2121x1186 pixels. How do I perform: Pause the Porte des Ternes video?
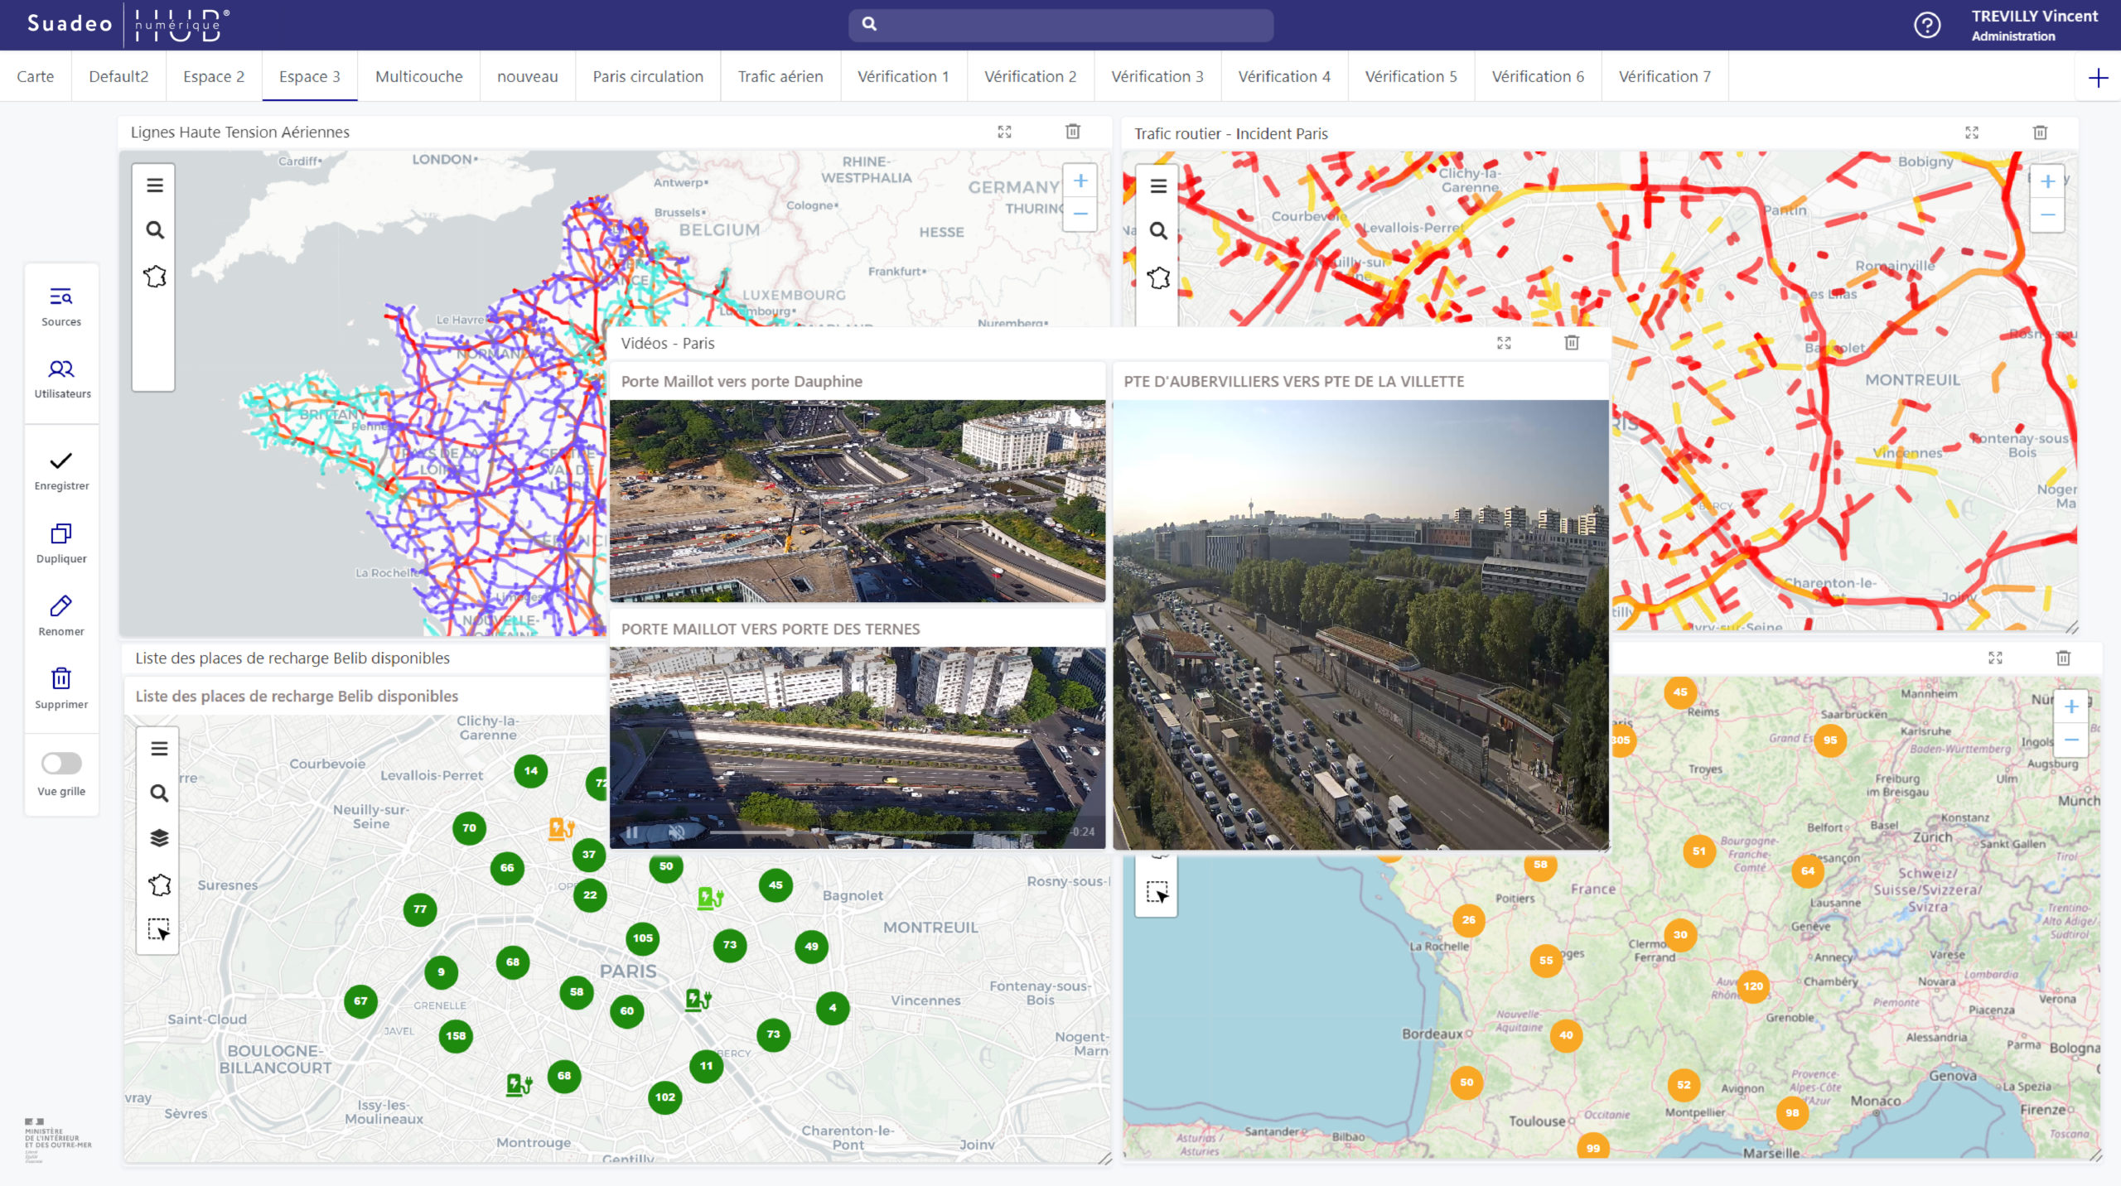point(632,832)
